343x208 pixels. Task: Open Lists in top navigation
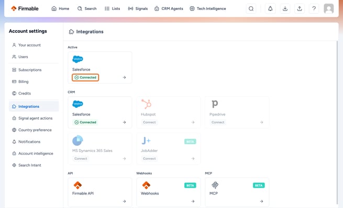112,8
